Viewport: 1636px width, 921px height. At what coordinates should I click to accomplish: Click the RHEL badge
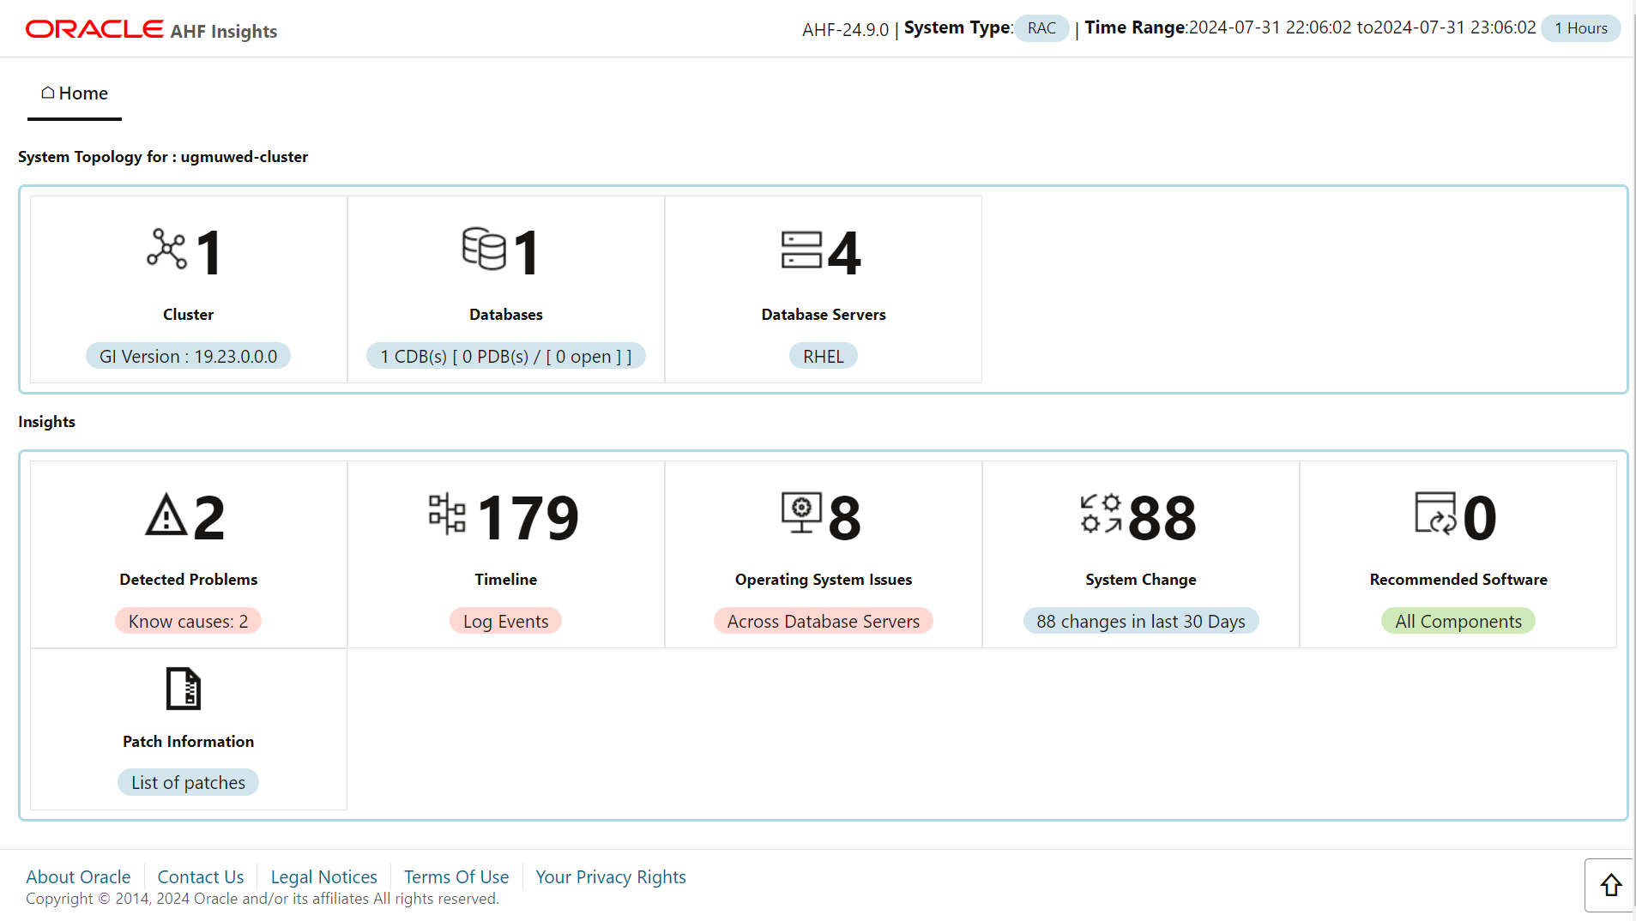(x=824, y=356)
